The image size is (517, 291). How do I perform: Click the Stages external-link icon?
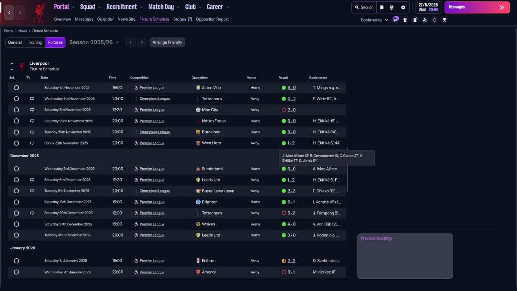(x=190, y=19)
